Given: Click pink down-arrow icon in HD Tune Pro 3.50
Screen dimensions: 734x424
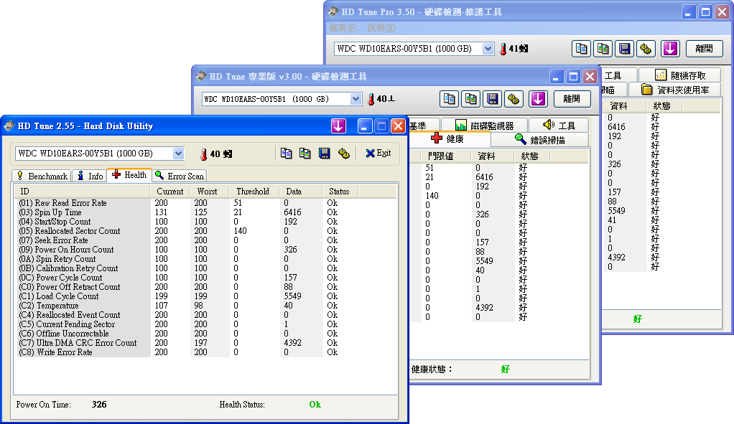Looking at the screenshot, I should pos(670,48).
